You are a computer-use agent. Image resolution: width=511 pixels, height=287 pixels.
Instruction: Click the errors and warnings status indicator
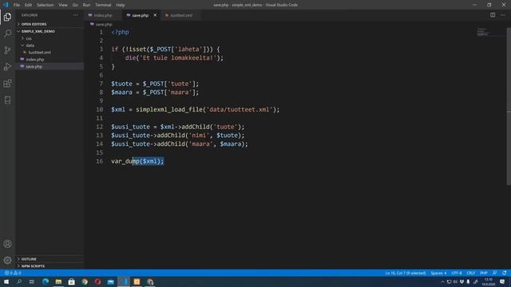[x=13, y=273]
